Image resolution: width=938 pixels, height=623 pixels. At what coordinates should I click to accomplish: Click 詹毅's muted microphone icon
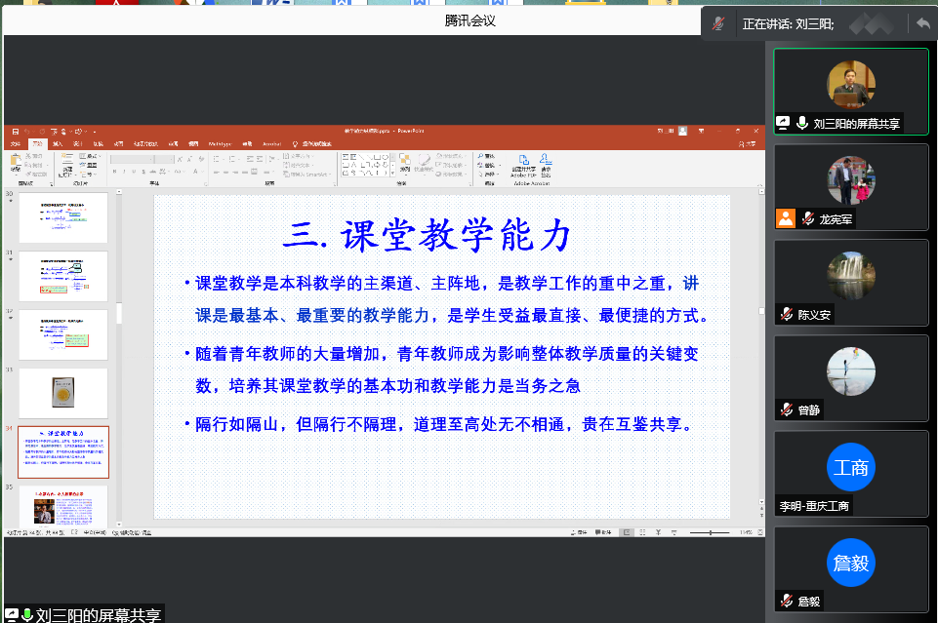pos(786,601)
